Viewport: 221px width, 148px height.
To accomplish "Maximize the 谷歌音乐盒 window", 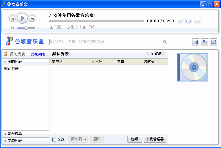I will coord(210,4).
